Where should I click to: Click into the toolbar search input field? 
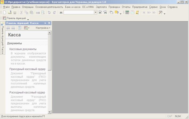79,12
